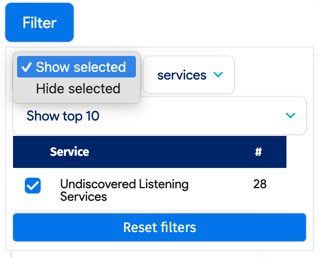The image size is (319, 258).
Task: Click the chevron arrow on Show top 10
Action: tap(291, 116)
